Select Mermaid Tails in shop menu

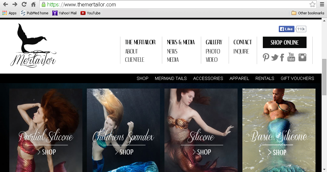[171, 78]
